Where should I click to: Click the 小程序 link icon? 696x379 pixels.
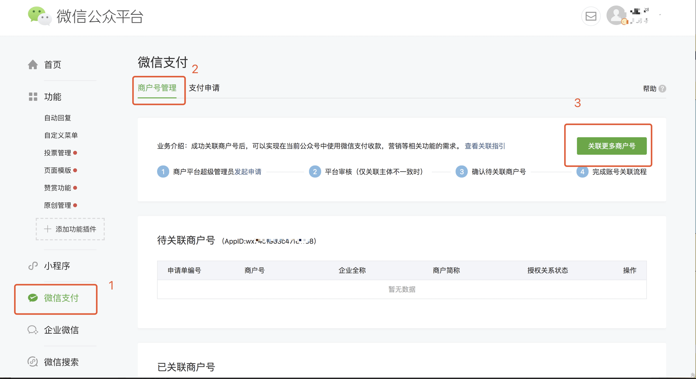pos(33,266)
